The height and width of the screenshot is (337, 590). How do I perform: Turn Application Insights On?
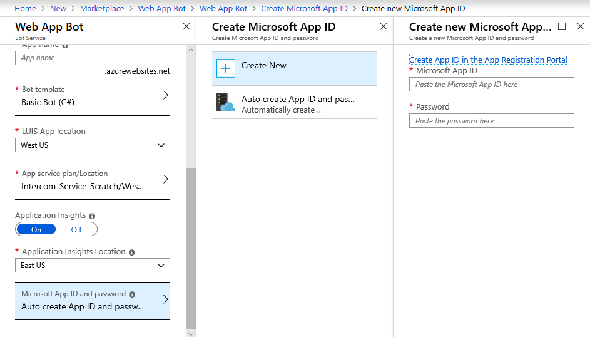coord(36,229)
